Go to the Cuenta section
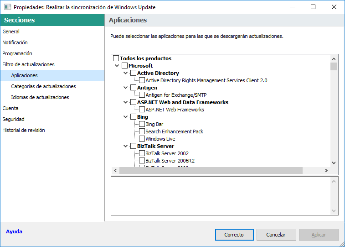The height and width of the screenshot is (247, 345). (x=52, y=108)
